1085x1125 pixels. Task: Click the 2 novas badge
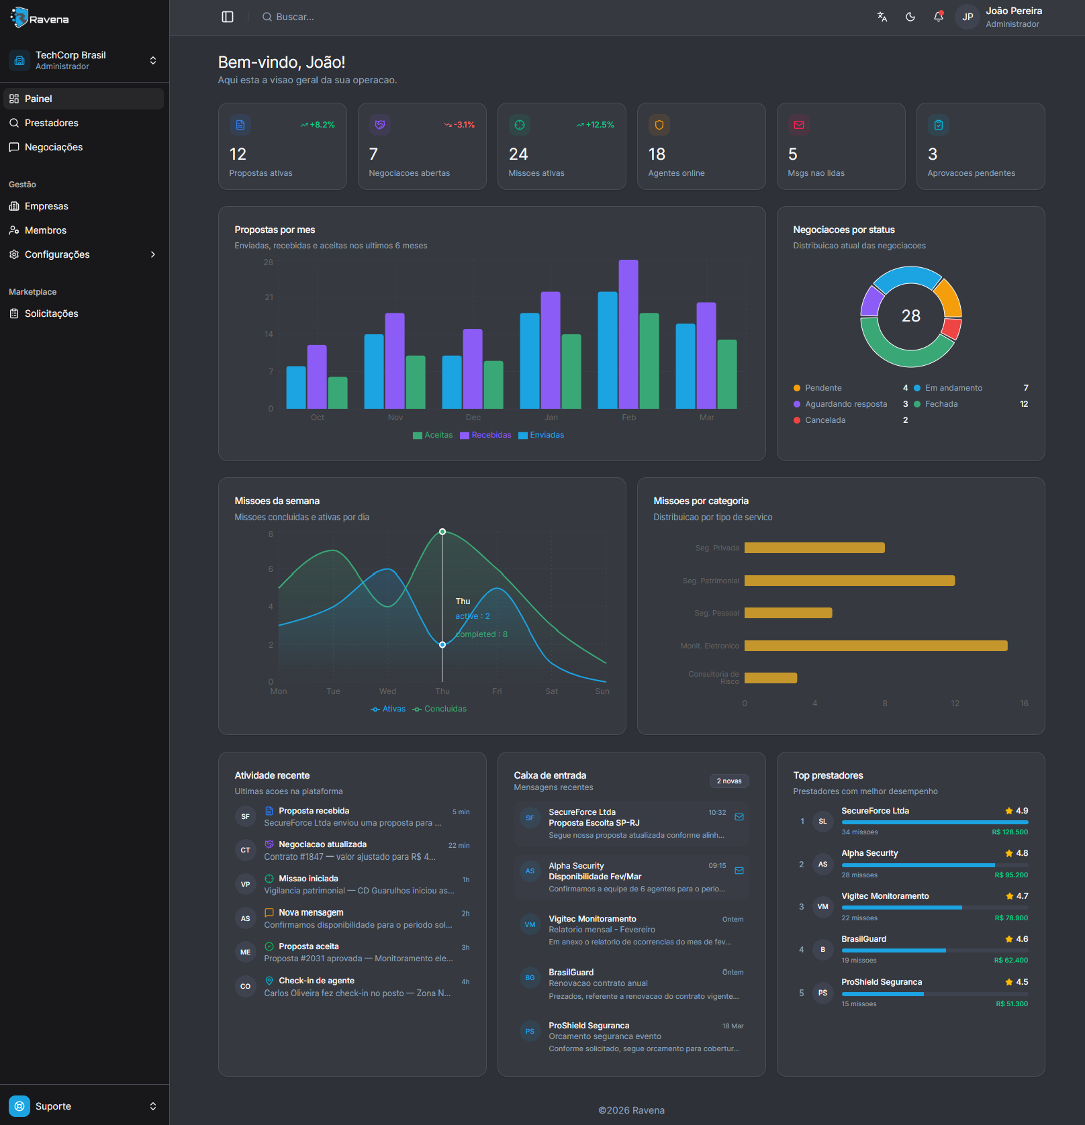point(729,781)
